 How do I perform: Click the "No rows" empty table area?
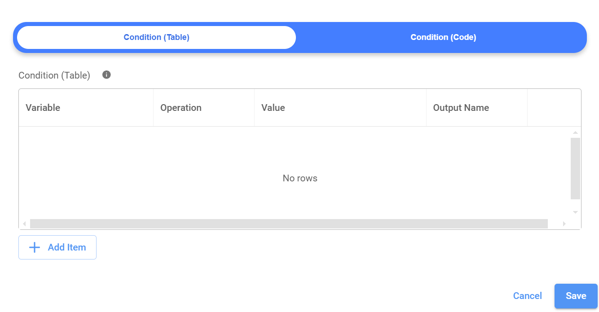pyautogui.click(x=299, y=178)
